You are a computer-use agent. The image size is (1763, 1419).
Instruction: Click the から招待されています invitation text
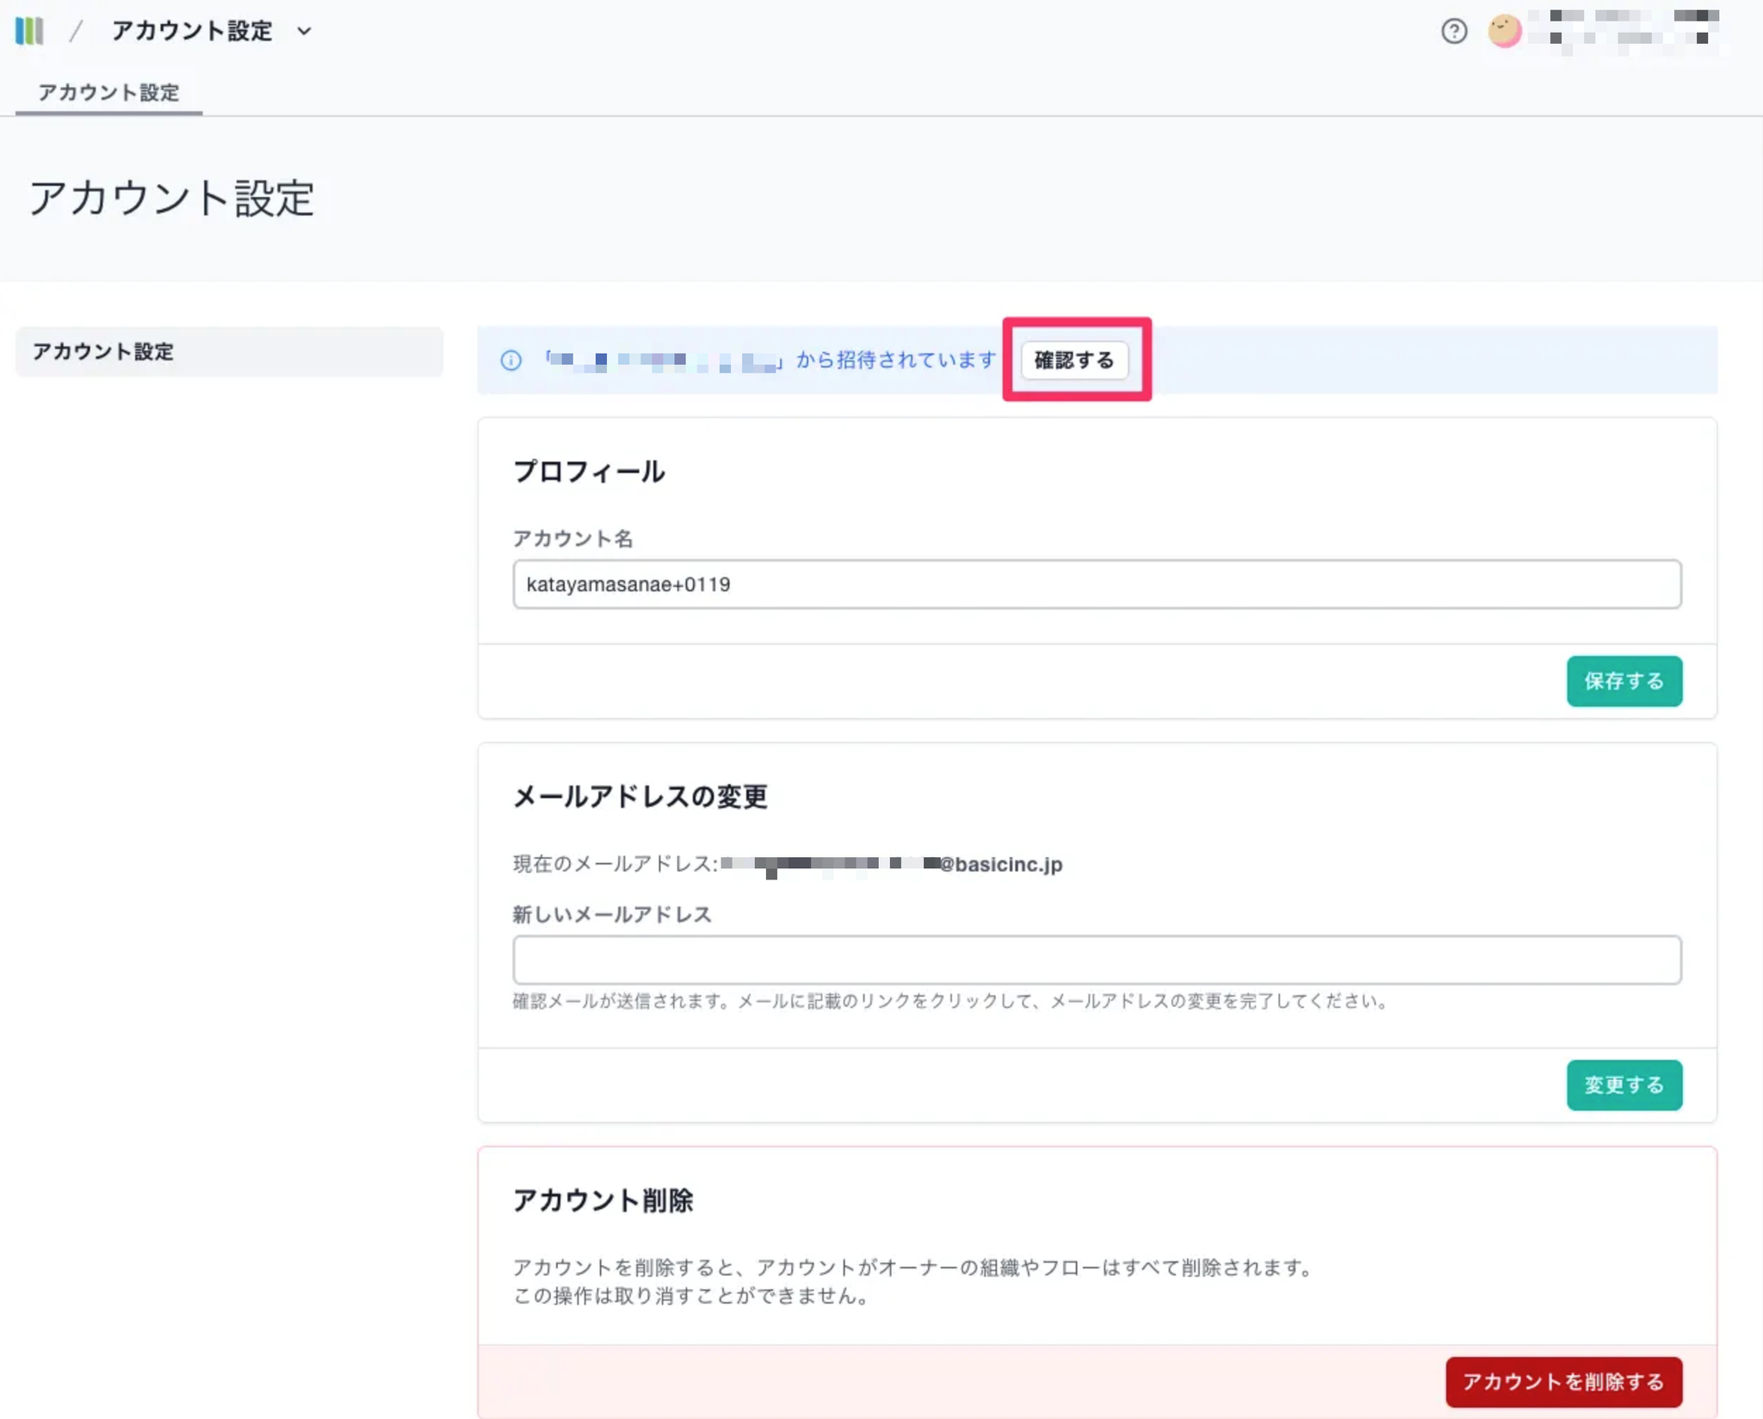tap(895, 360)
